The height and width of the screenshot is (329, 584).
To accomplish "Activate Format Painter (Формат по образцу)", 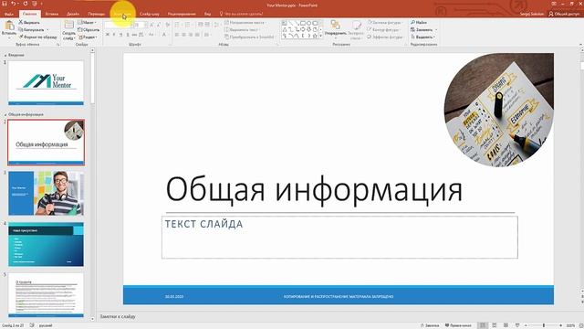I will (x=38, y=37).
